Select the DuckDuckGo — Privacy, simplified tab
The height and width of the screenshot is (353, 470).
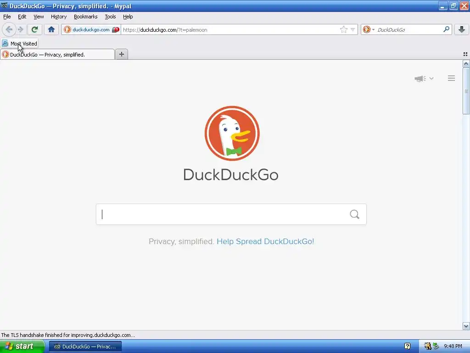pos(57,55)
